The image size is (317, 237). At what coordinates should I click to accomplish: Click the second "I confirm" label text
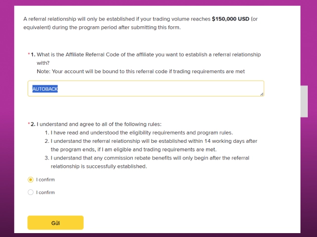46,192
